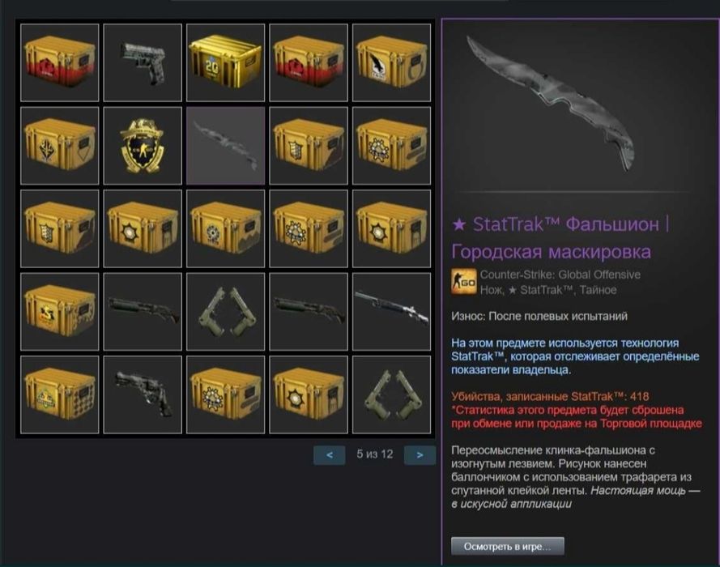Click the StatTrak Фальшион item title

tap(560, 238)
